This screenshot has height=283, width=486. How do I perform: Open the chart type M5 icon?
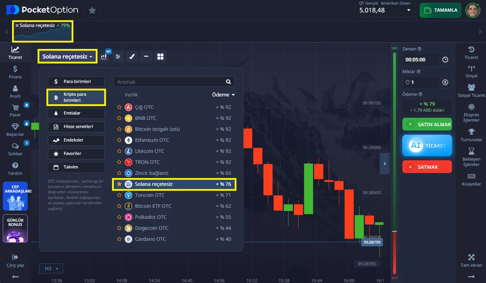(x=104, y=56)
